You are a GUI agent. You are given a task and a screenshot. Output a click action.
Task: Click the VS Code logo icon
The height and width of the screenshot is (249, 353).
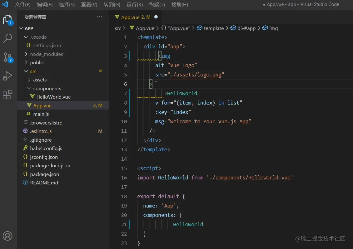5,4
